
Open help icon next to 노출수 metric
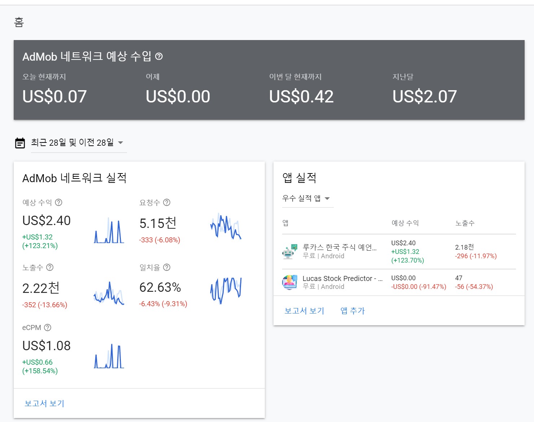tap(50, 267)
